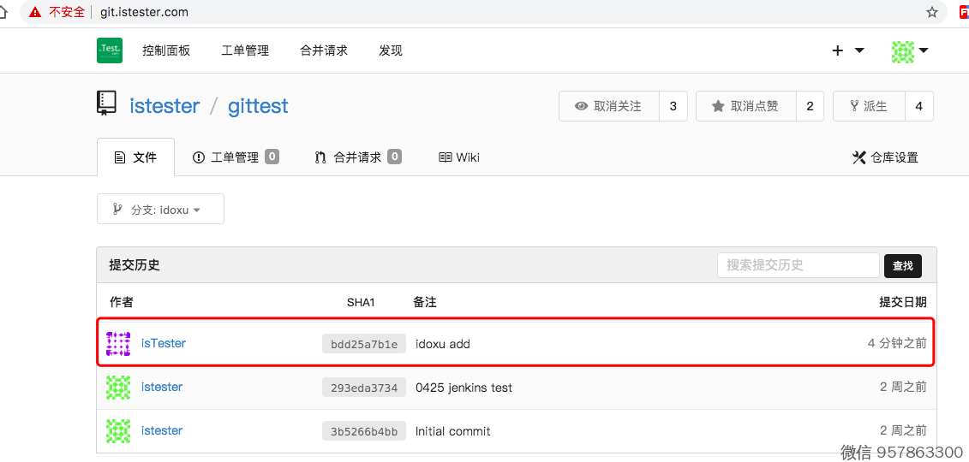Viewport: 969px width, 462px height.
Task: Open the plus create-new dropdown
Action: click(x=847, y=50)
